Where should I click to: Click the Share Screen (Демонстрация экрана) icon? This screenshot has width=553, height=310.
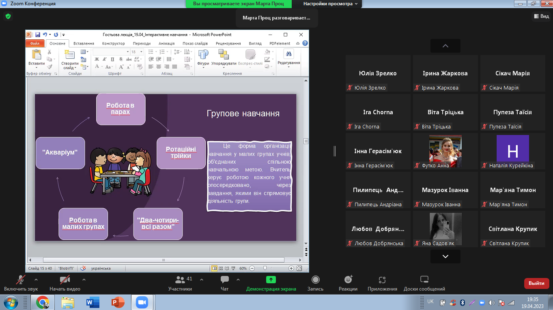click(x=271, y=280)
